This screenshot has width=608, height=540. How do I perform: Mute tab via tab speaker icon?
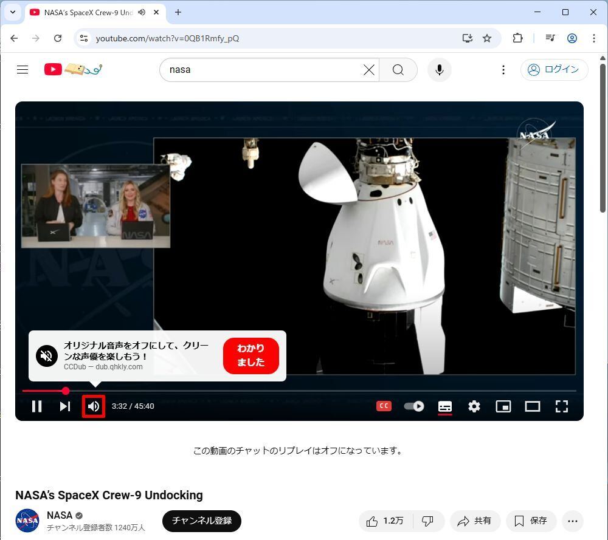(x=142, y=12)
